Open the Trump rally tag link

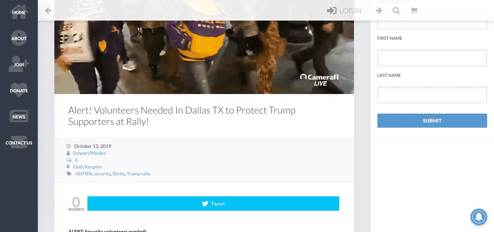tap(139, 174)
